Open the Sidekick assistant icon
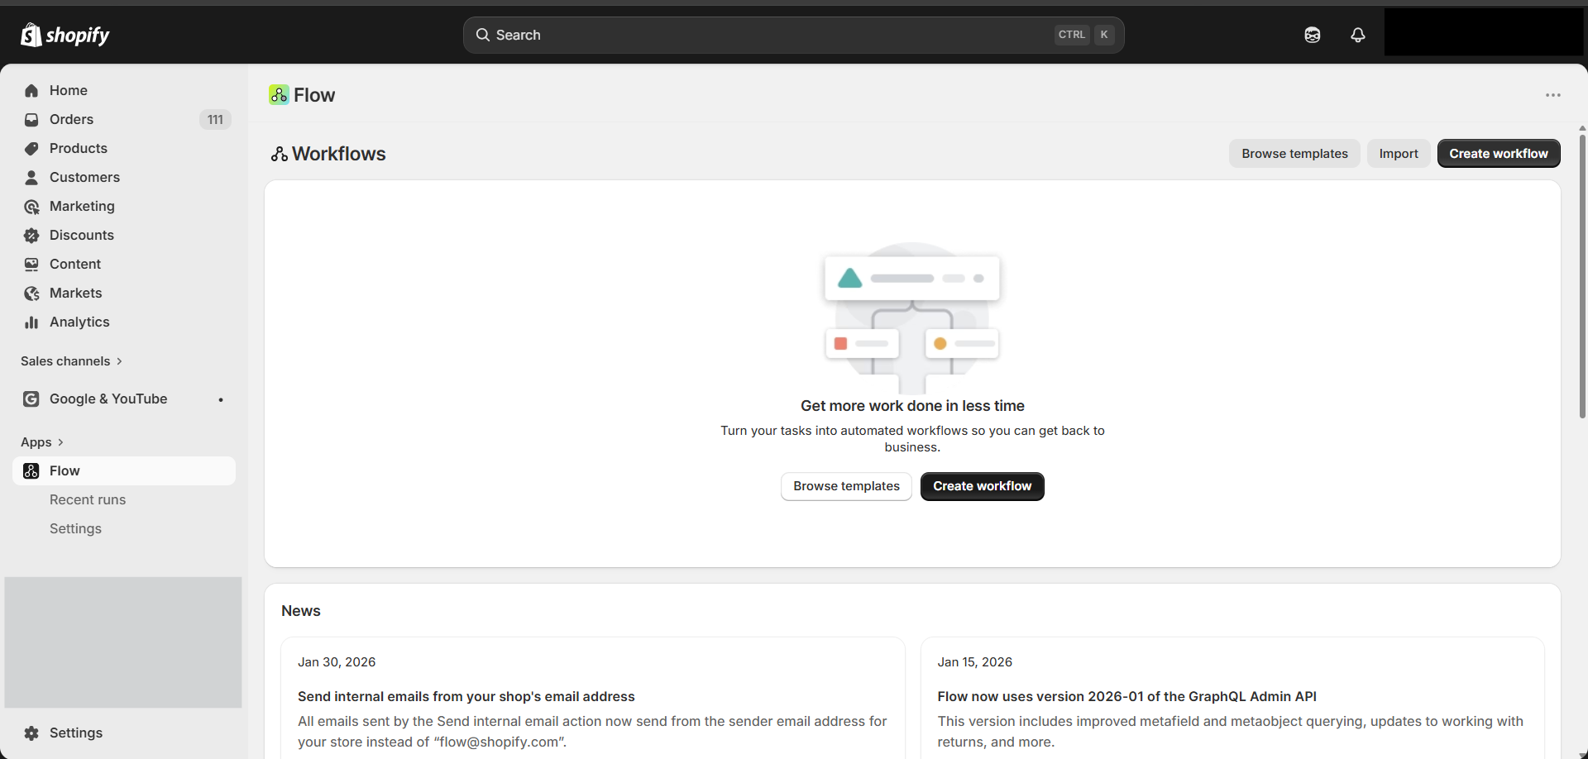This screenshot has height=759, width=1588. (x=1313, y=35)
